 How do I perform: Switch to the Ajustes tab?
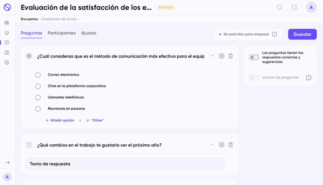(x=89, y=33)
